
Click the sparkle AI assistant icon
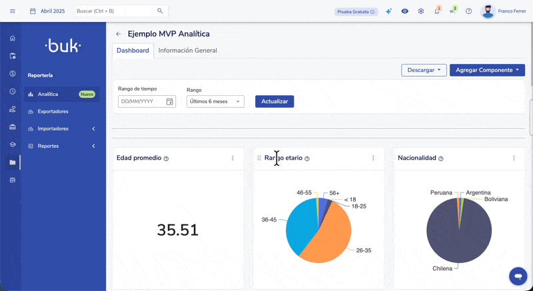pyautogui.click(x=388, y=11)
